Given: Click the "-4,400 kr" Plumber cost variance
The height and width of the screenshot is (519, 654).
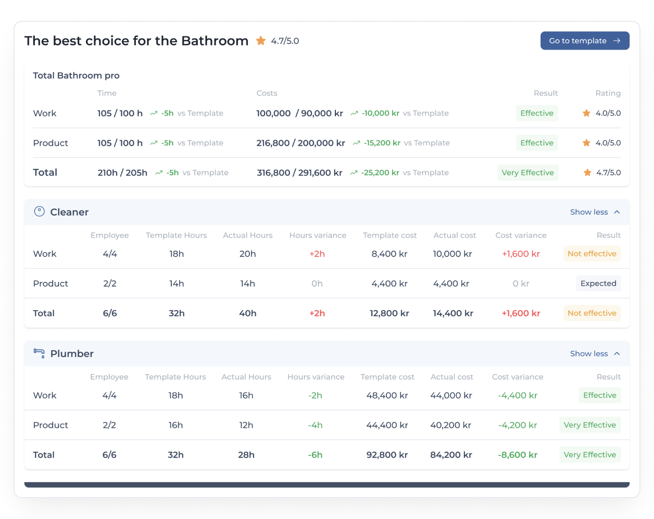Looking at the screenshot, I should tap(518, 396).
